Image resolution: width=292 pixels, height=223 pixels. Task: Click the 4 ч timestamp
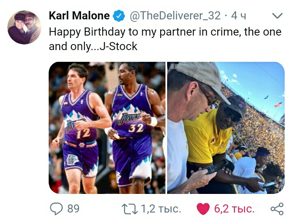click(x=238, y=16)
